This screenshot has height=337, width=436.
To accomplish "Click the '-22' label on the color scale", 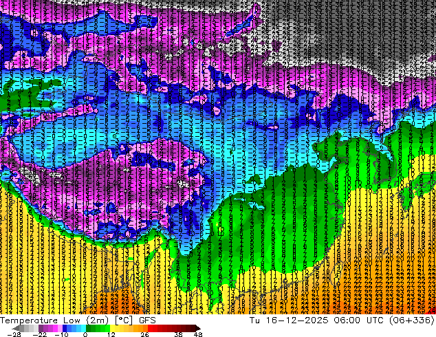I will click(x=40, y=334).
